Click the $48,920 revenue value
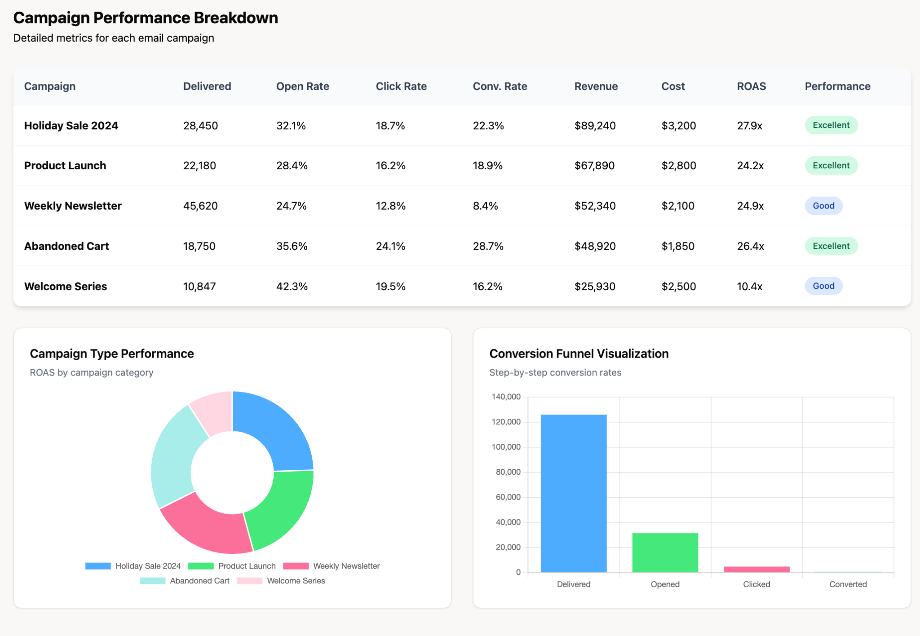Screen dimensions: 920x636 coord(595,246)
